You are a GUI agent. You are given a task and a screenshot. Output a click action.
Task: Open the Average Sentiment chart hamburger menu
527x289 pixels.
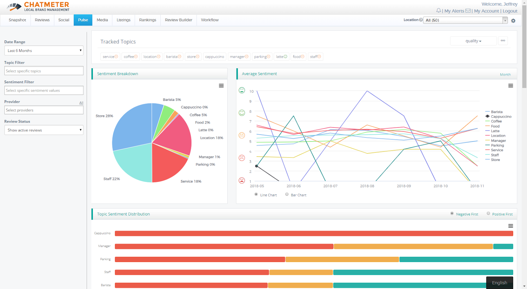[x=511, y=86]
